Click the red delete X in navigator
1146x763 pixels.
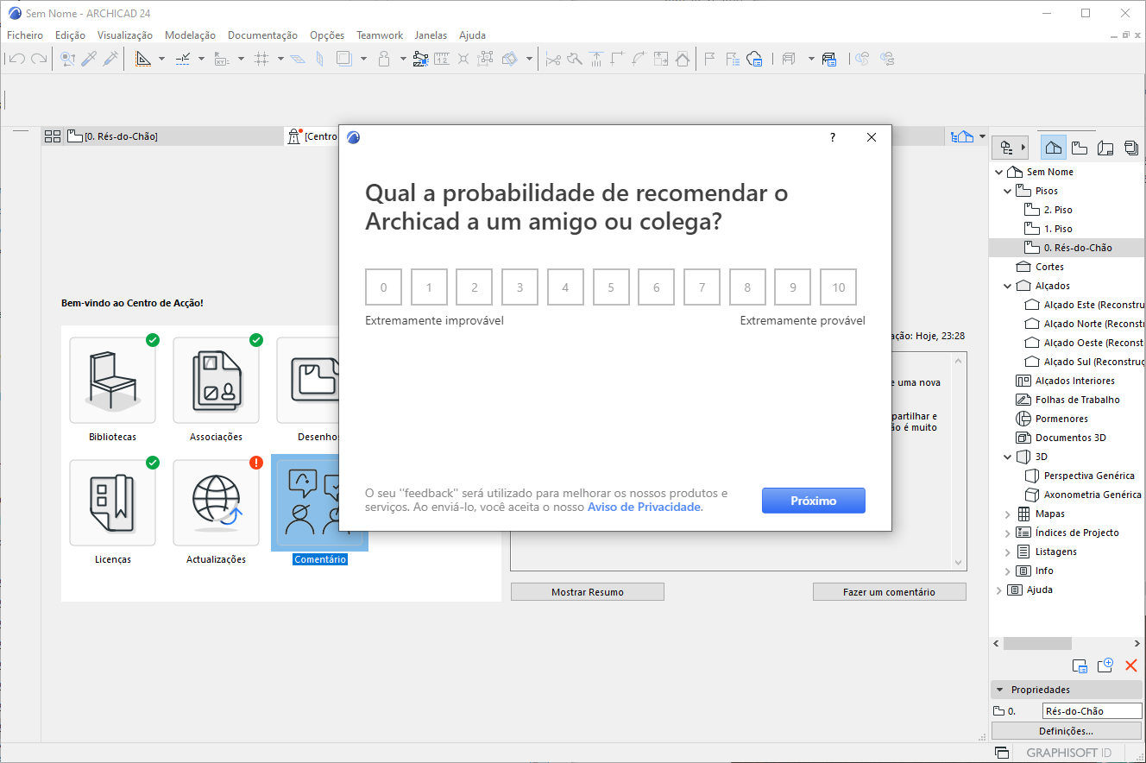pyautogui.click(x=1131, y=665)
